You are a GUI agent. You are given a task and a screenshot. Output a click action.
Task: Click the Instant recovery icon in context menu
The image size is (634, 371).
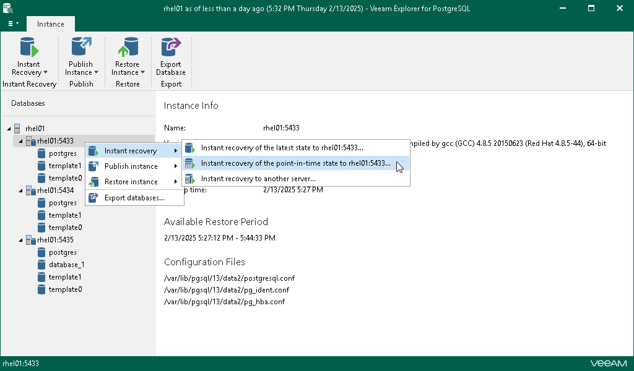coord(93,150)
